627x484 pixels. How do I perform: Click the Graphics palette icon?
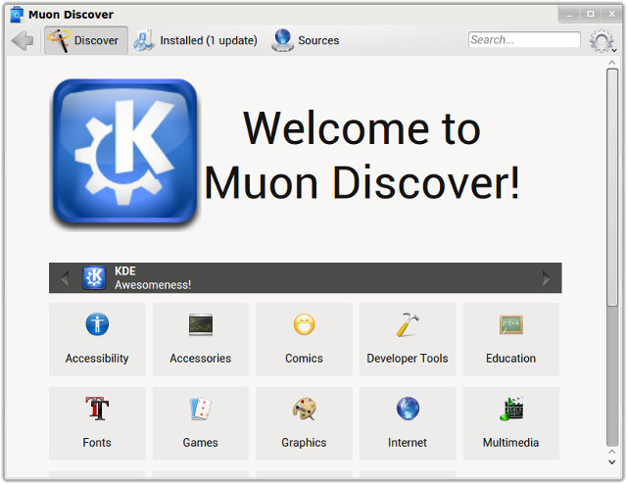(305, 409)
